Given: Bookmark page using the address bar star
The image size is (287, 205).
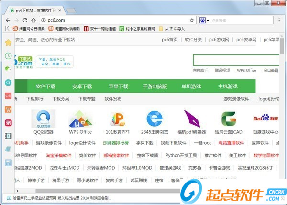Looking at the screenshot, I should (x=192, y=20).
